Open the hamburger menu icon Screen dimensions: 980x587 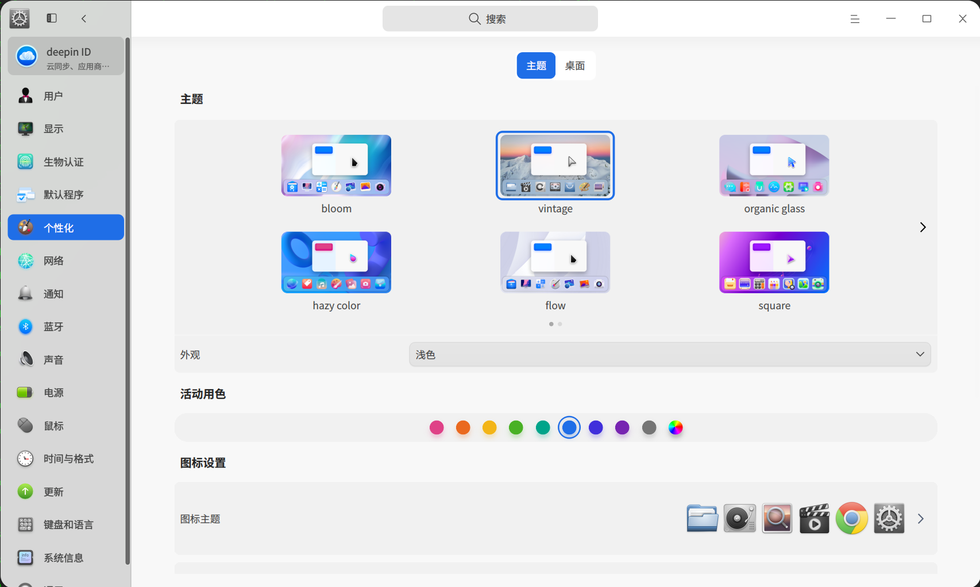855,19
